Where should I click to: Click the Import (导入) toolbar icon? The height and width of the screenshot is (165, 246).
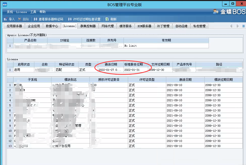tap(6, 19)
